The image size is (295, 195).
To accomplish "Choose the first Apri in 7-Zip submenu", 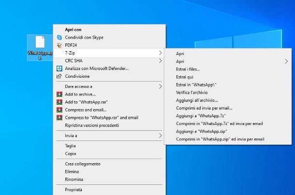I will [x=228, y=54].
